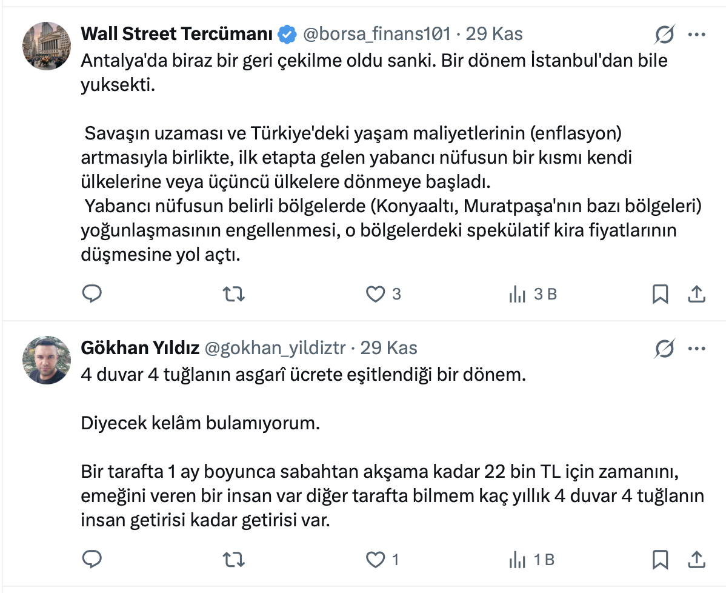The height and width of the screenshot is (593, 726).
Task: View analytics of Gökhan Yıldız tweet
Action: coord(518,559)
